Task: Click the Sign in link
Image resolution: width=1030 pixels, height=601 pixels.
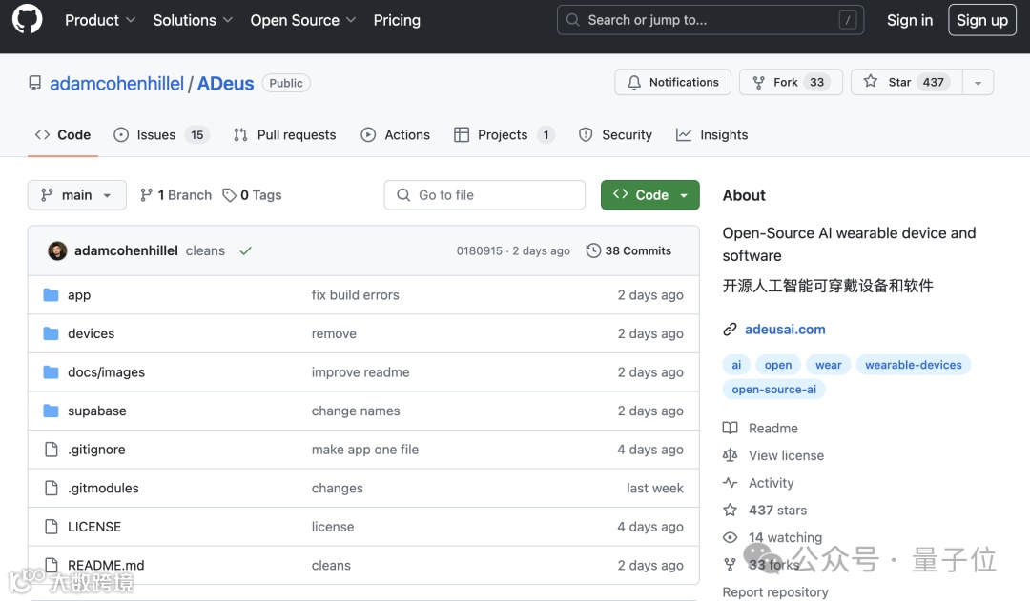Action: (909, 20)
